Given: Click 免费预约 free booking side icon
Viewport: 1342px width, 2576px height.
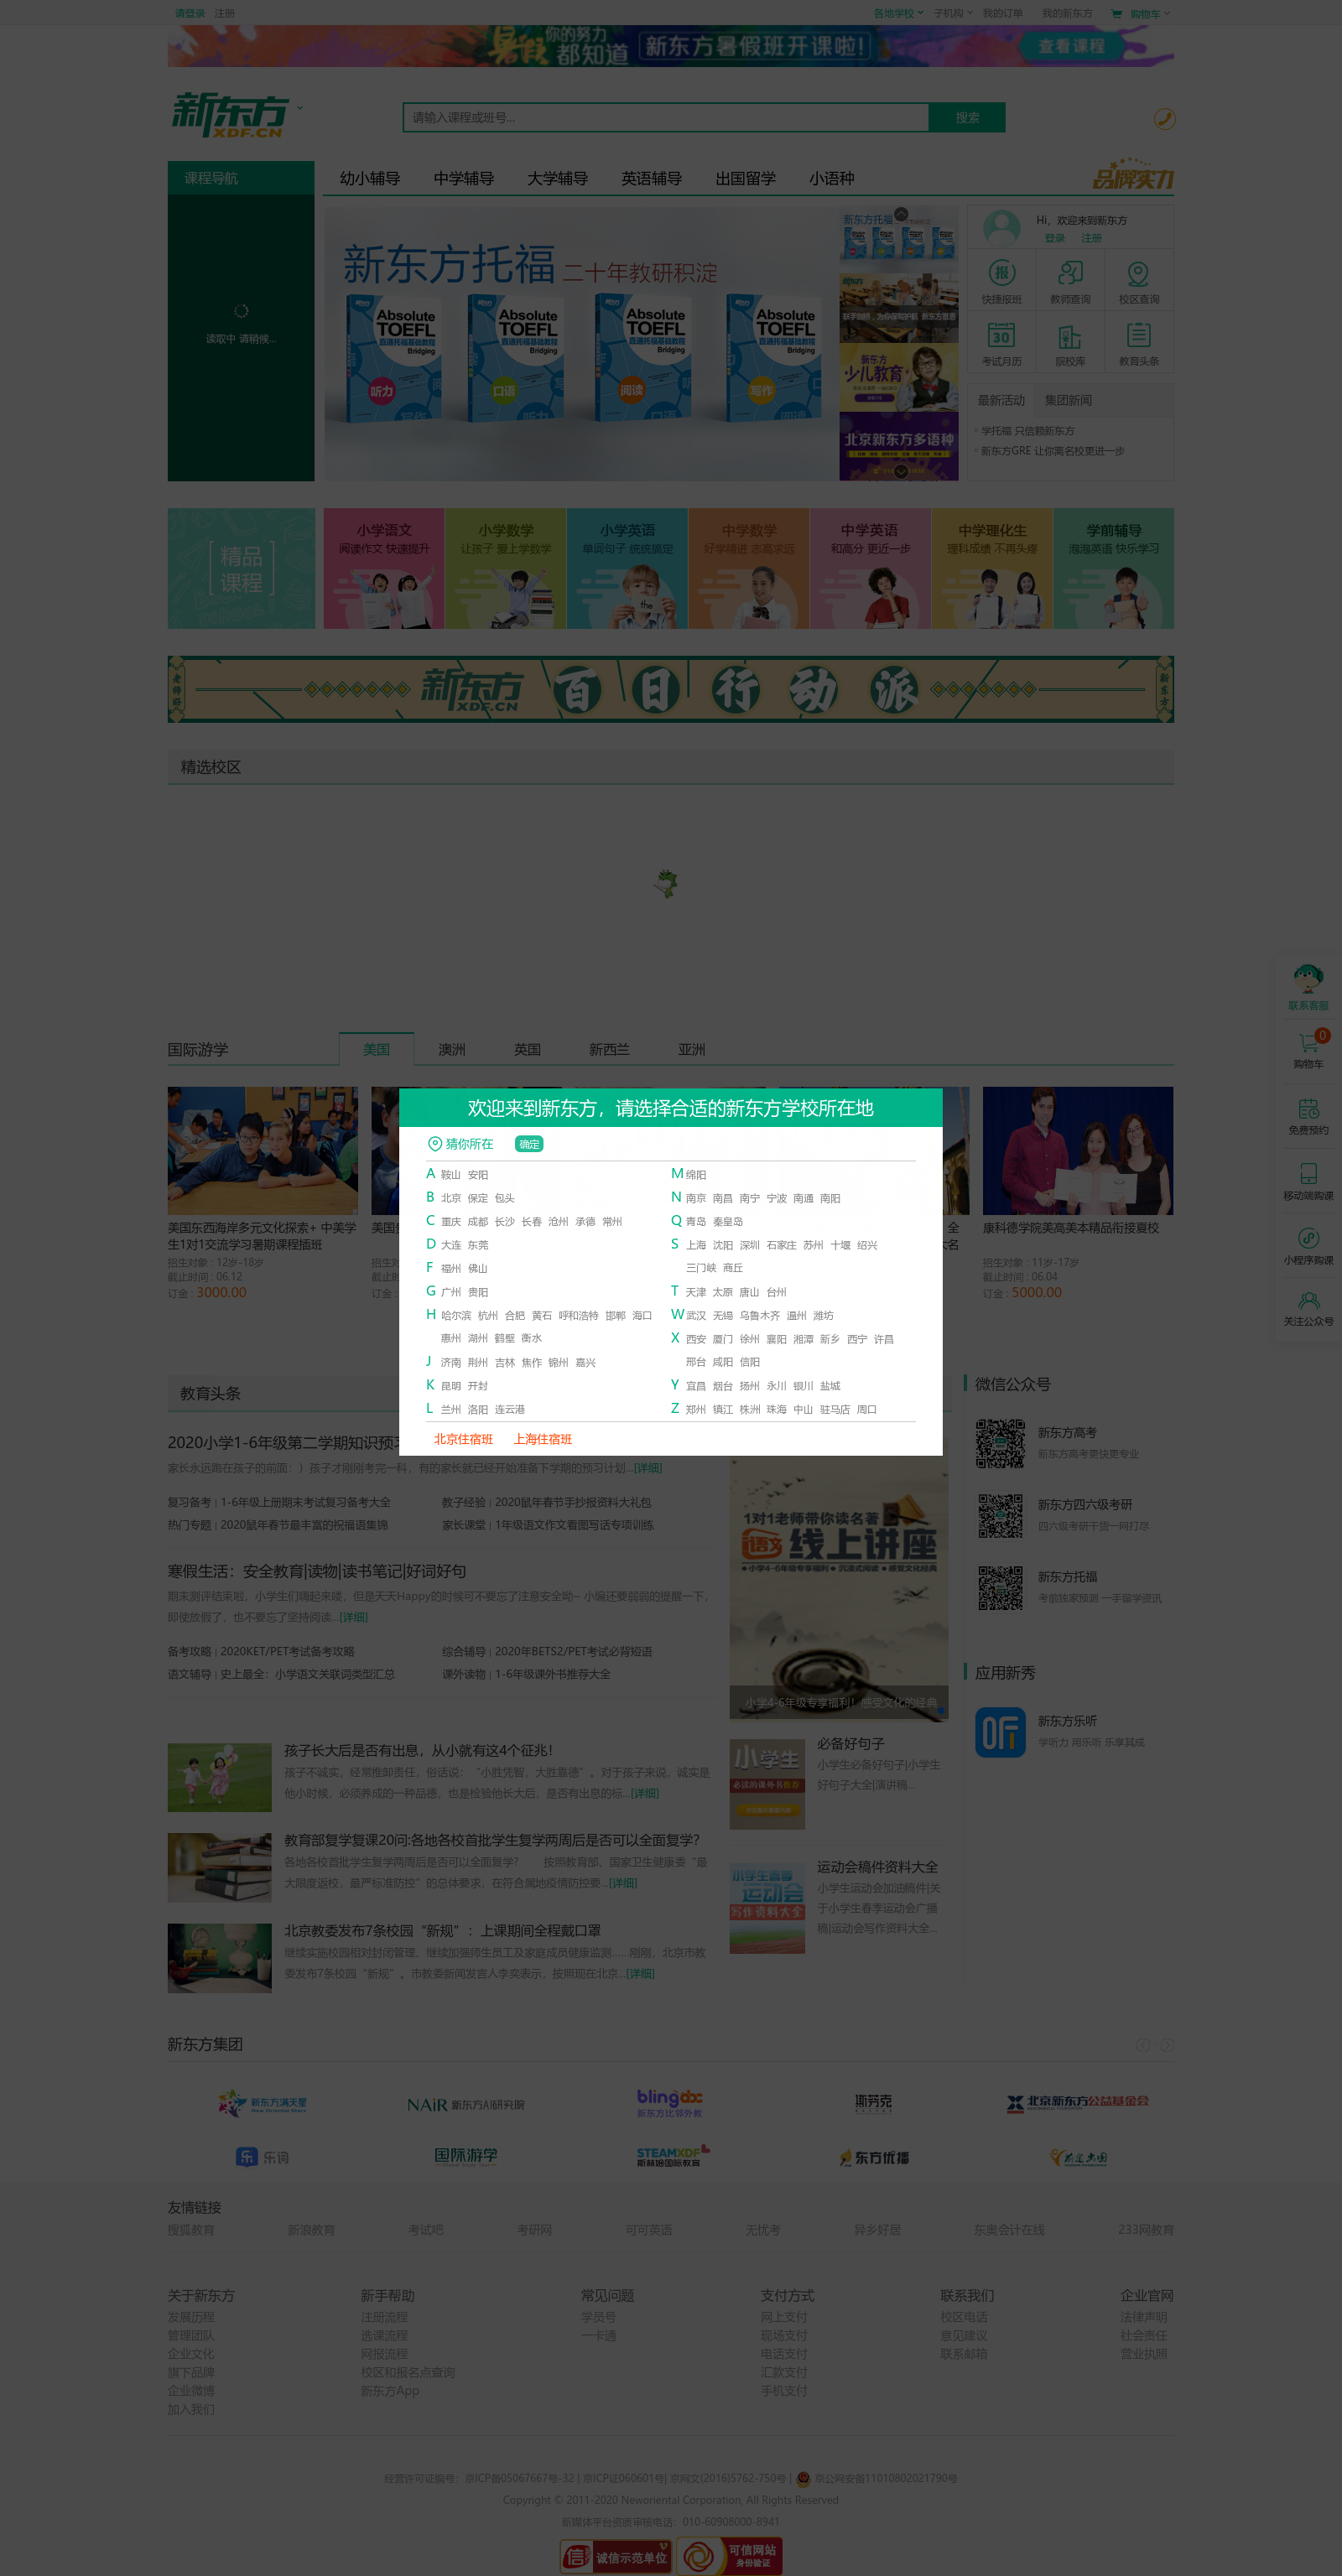Looking at the screenshot, I should pyautogui.click(x=1308, y=1116).
